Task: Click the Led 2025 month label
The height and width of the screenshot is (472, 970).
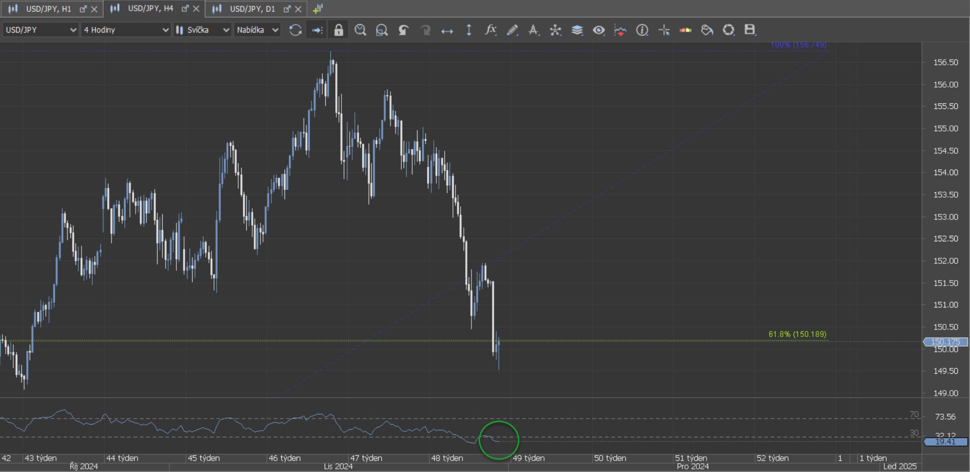Action: [x=900, y=466]
